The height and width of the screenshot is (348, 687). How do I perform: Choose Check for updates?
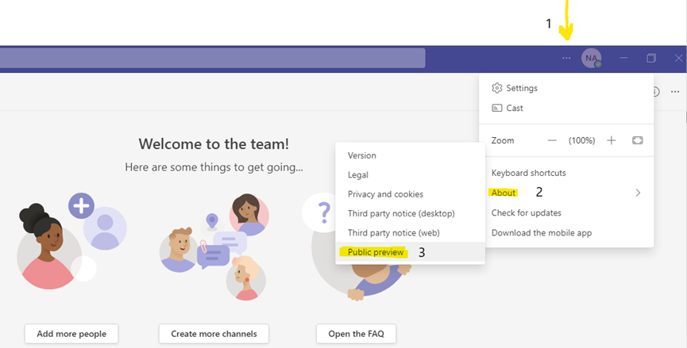[526, 212]
